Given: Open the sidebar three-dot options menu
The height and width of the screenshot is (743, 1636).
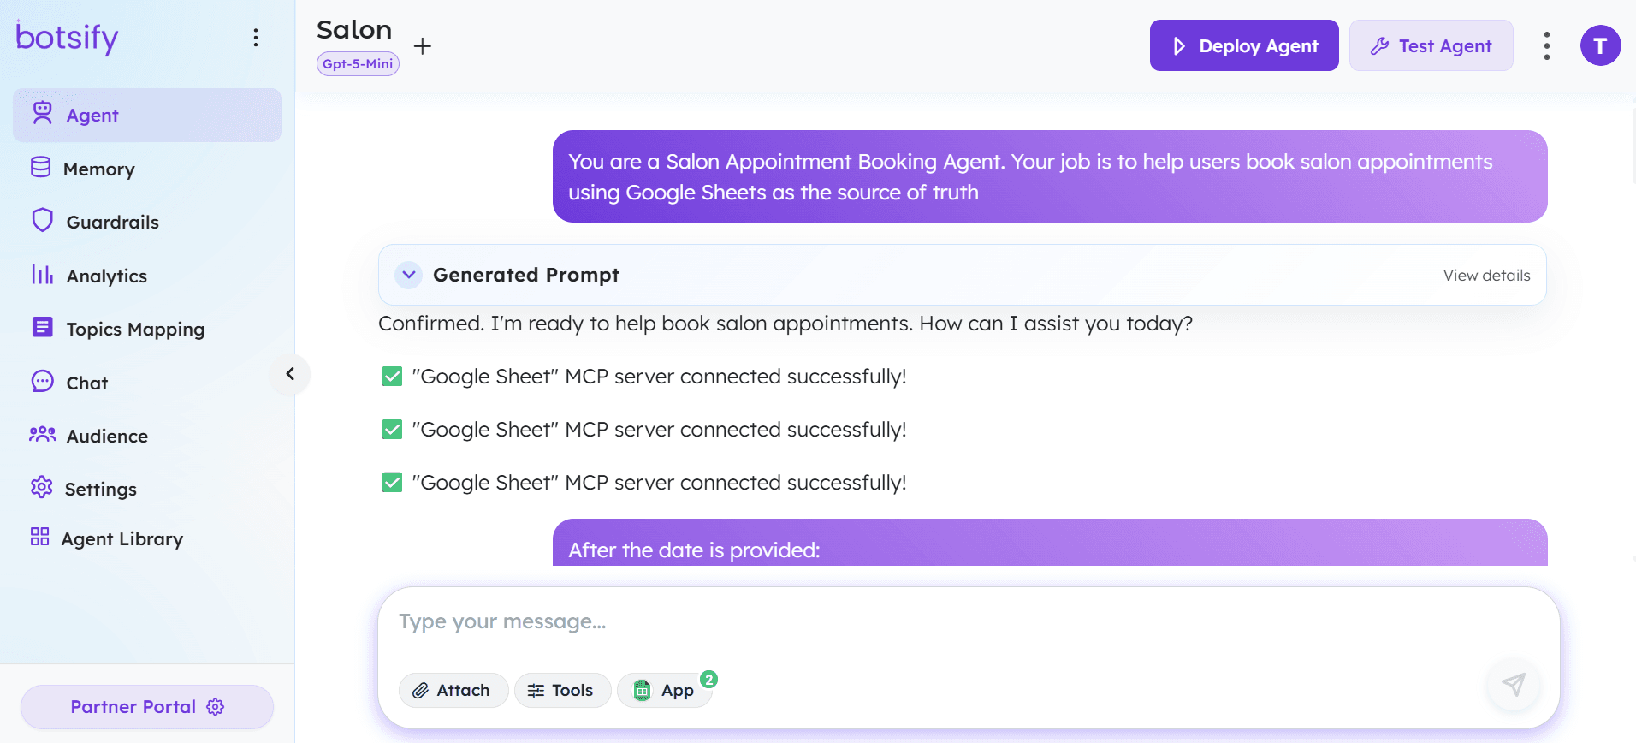Looking at the screenshot, I should click(x=256, y=38).
